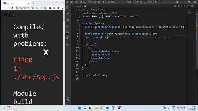Reload the localhost page
198x111 pixels.
pos(12,8)
